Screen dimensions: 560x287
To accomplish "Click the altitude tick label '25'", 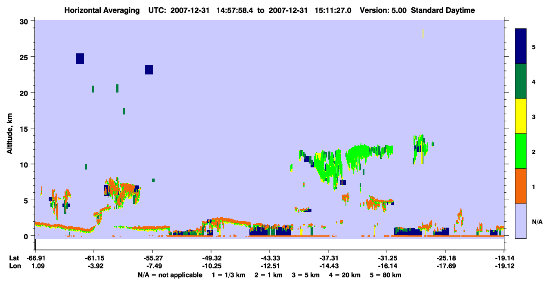I will pos(25,57).
